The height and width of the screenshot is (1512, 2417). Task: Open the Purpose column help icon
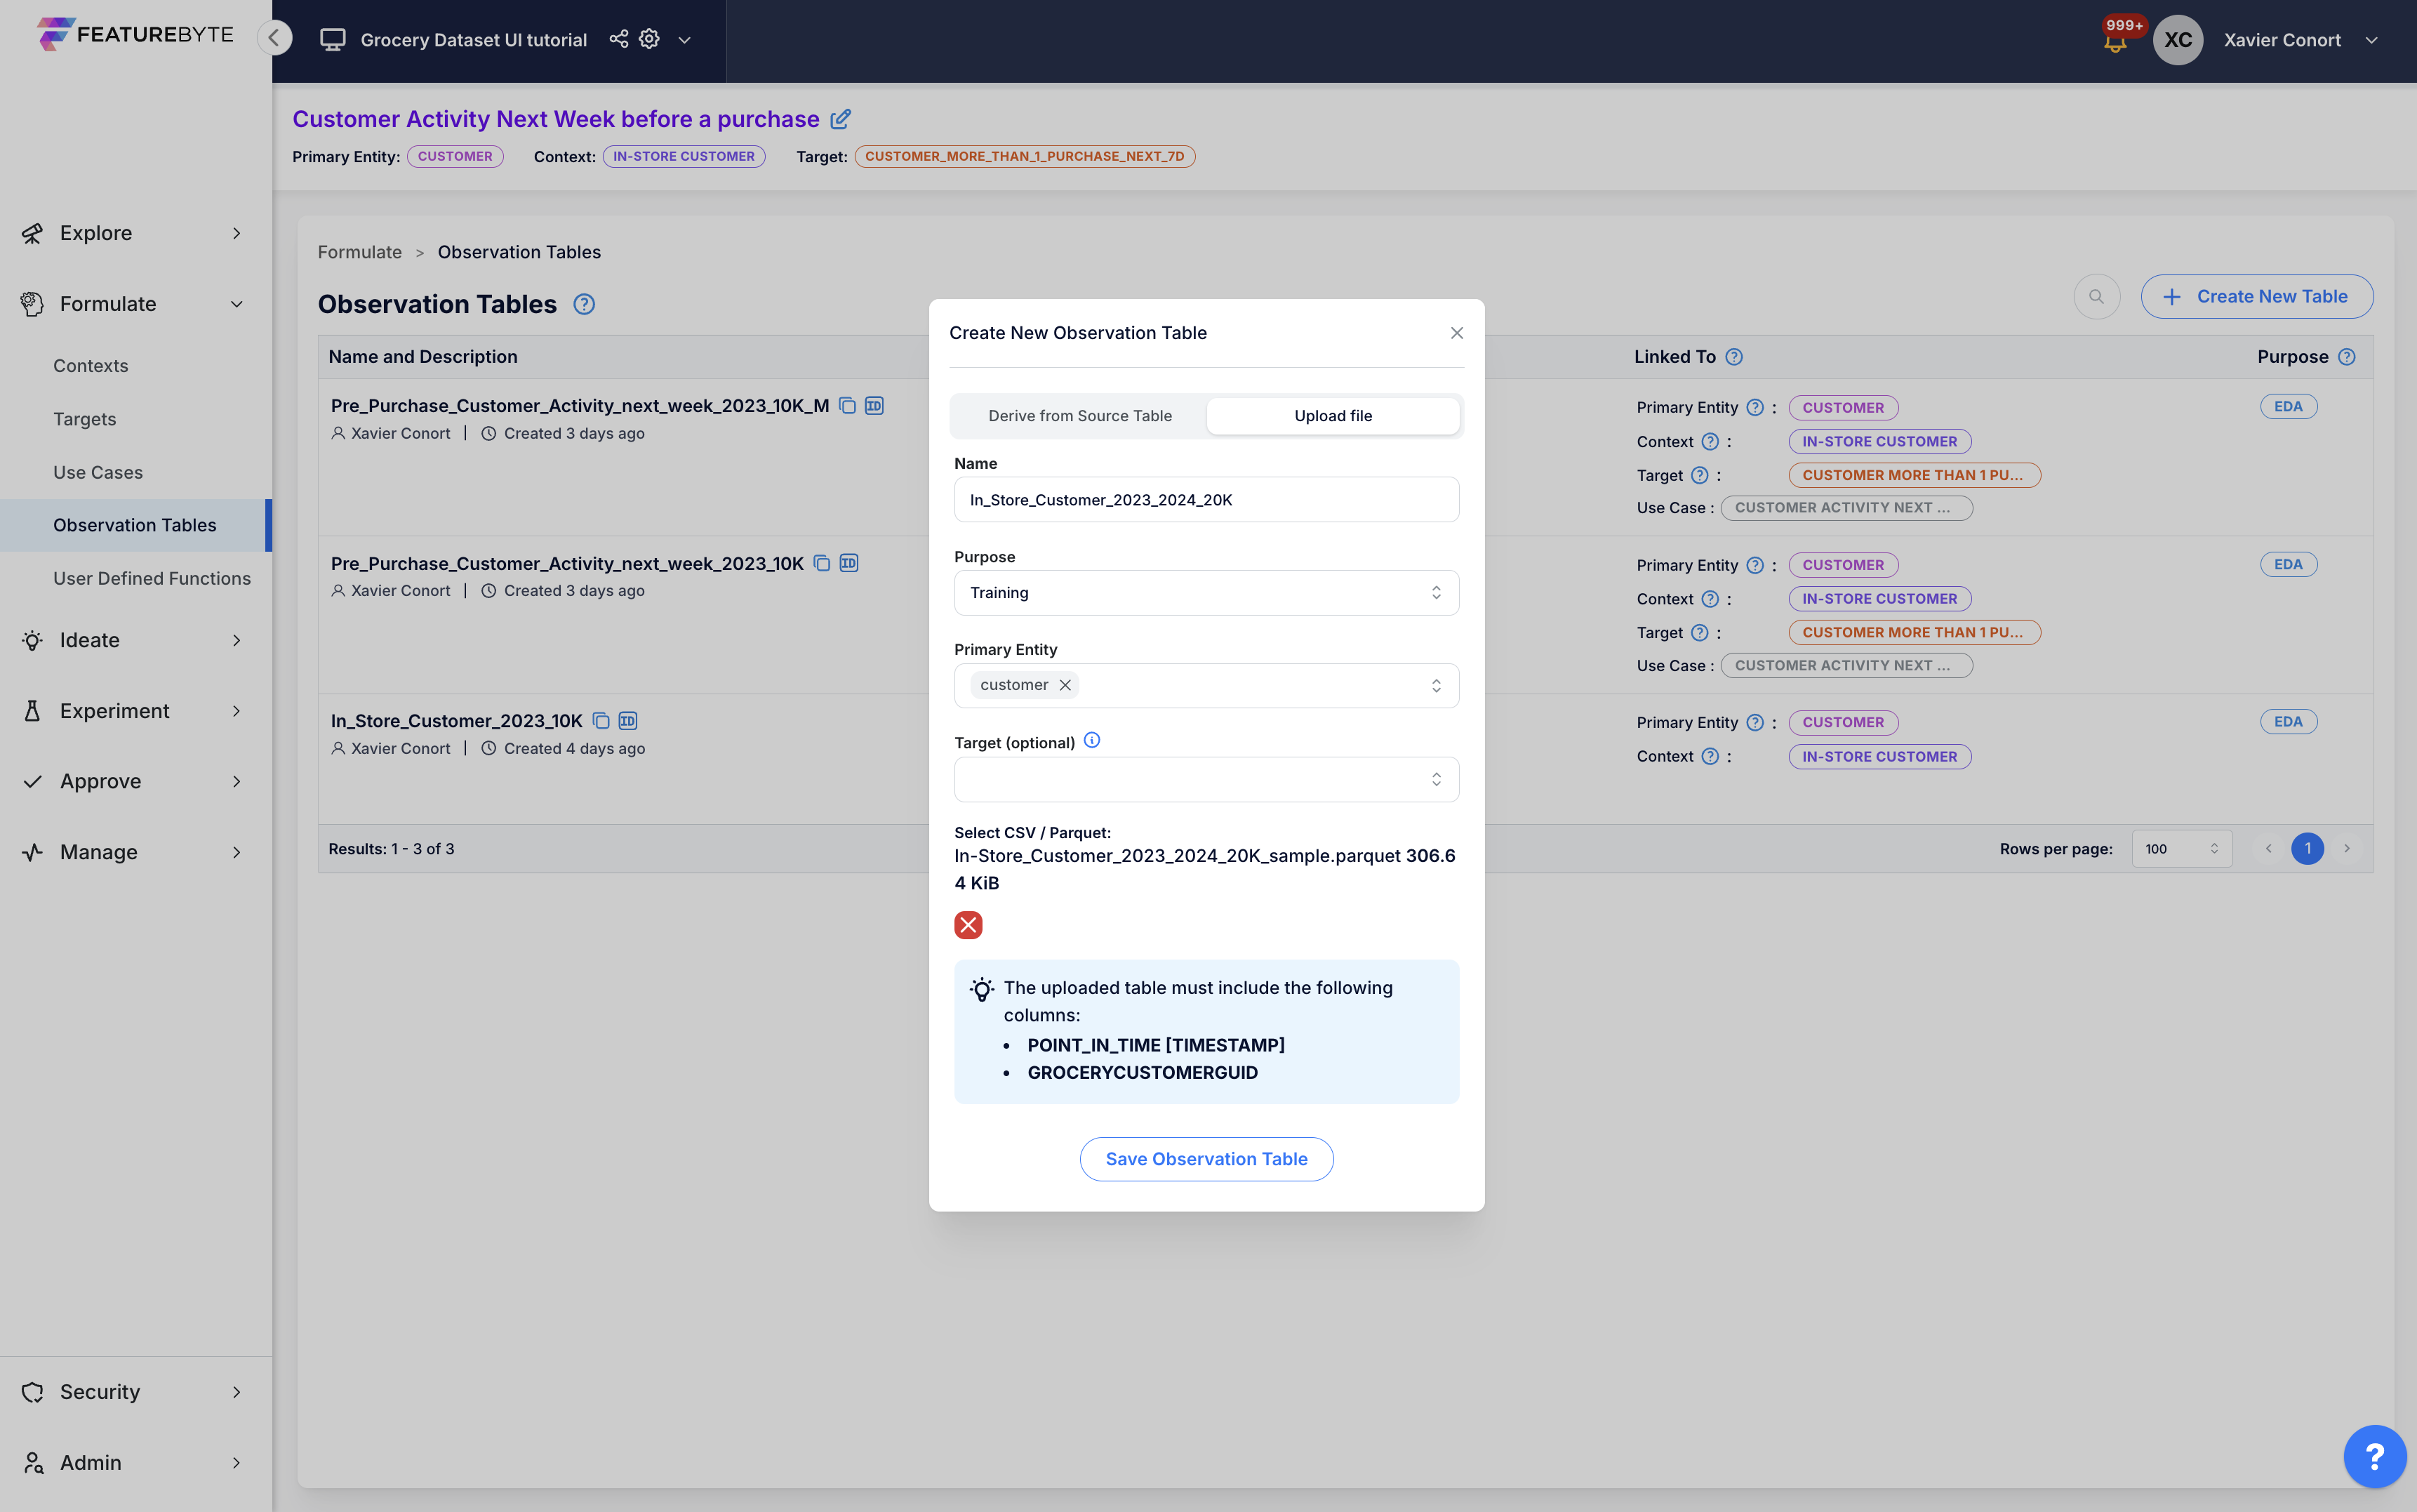[2347, 357]
